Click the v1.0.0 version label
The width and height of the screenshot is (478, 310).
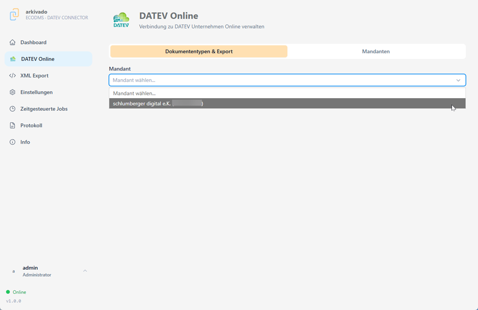(14, 301)
